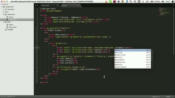Collapse the angularlab folder
This screenshot has width=175, height=98.
(2, 7)
